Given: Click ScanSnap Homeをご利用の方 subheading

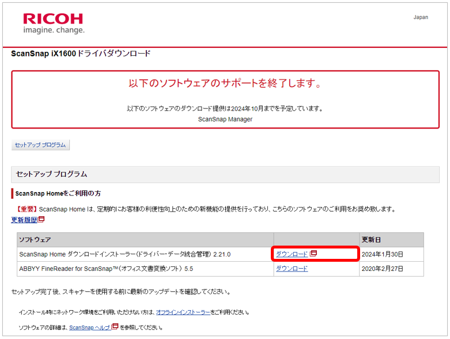Looking at the screenshot, I should click(58, 194).
